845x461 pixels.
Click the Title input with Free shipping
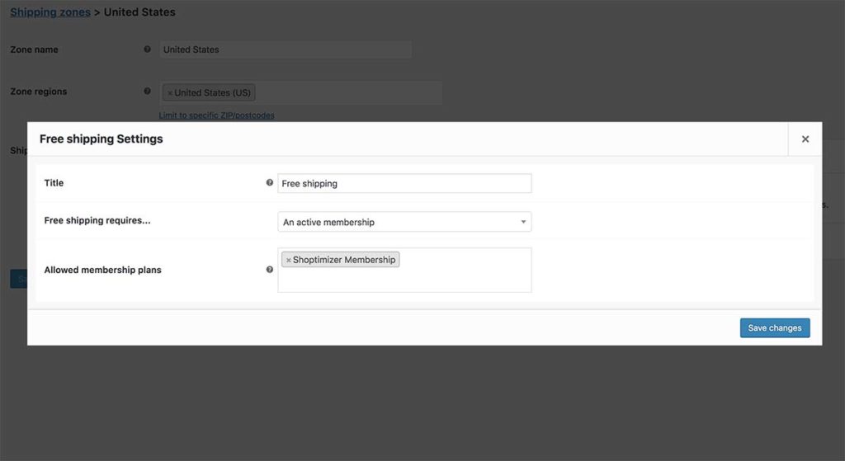point(404,183)
